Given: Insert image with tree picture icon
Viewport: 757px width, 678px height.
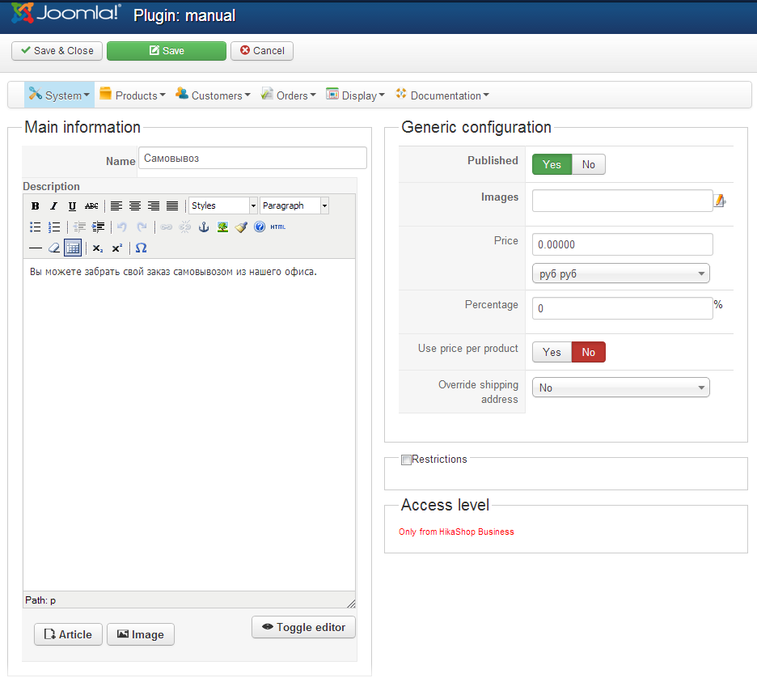Looking at the screenshot, I should [222, 227].
